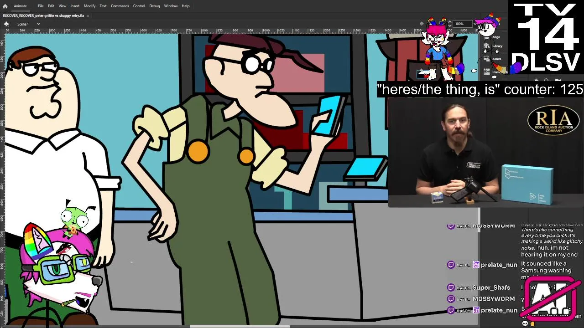Image resolution: width=584 pixels, height=328 pixels.
Task: Open the Debug menu
Action: pyautogui.click(x=154, y=6)
